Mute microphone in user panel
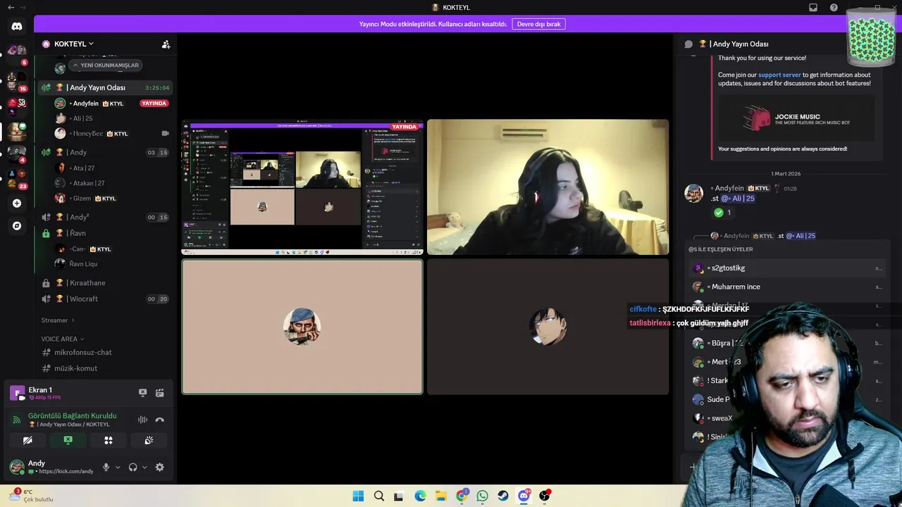This screenshot has width=902, height=507. point(106,467)
